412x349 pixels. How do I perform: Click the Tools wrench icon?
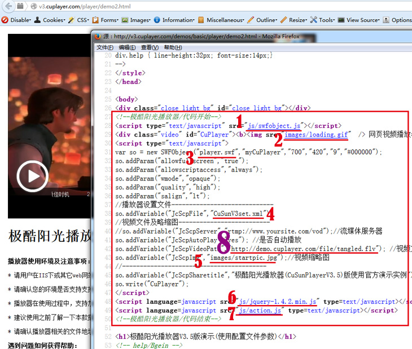coord(313,20)
